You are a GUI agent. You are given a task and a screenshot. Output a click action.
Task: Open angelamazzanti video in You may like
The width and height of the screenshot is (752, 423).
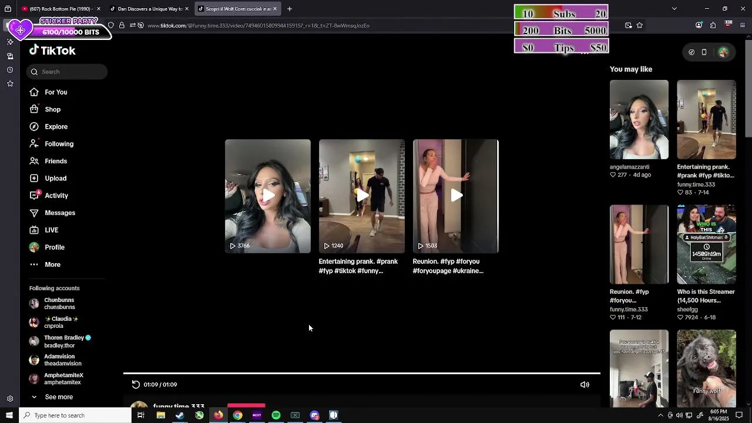pos(639,120)
